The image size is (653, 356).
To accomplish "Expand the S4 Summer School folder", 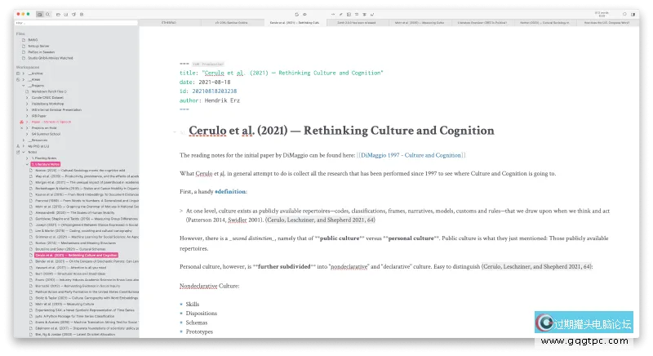I will pyautogui.click(x=27, y=134).
